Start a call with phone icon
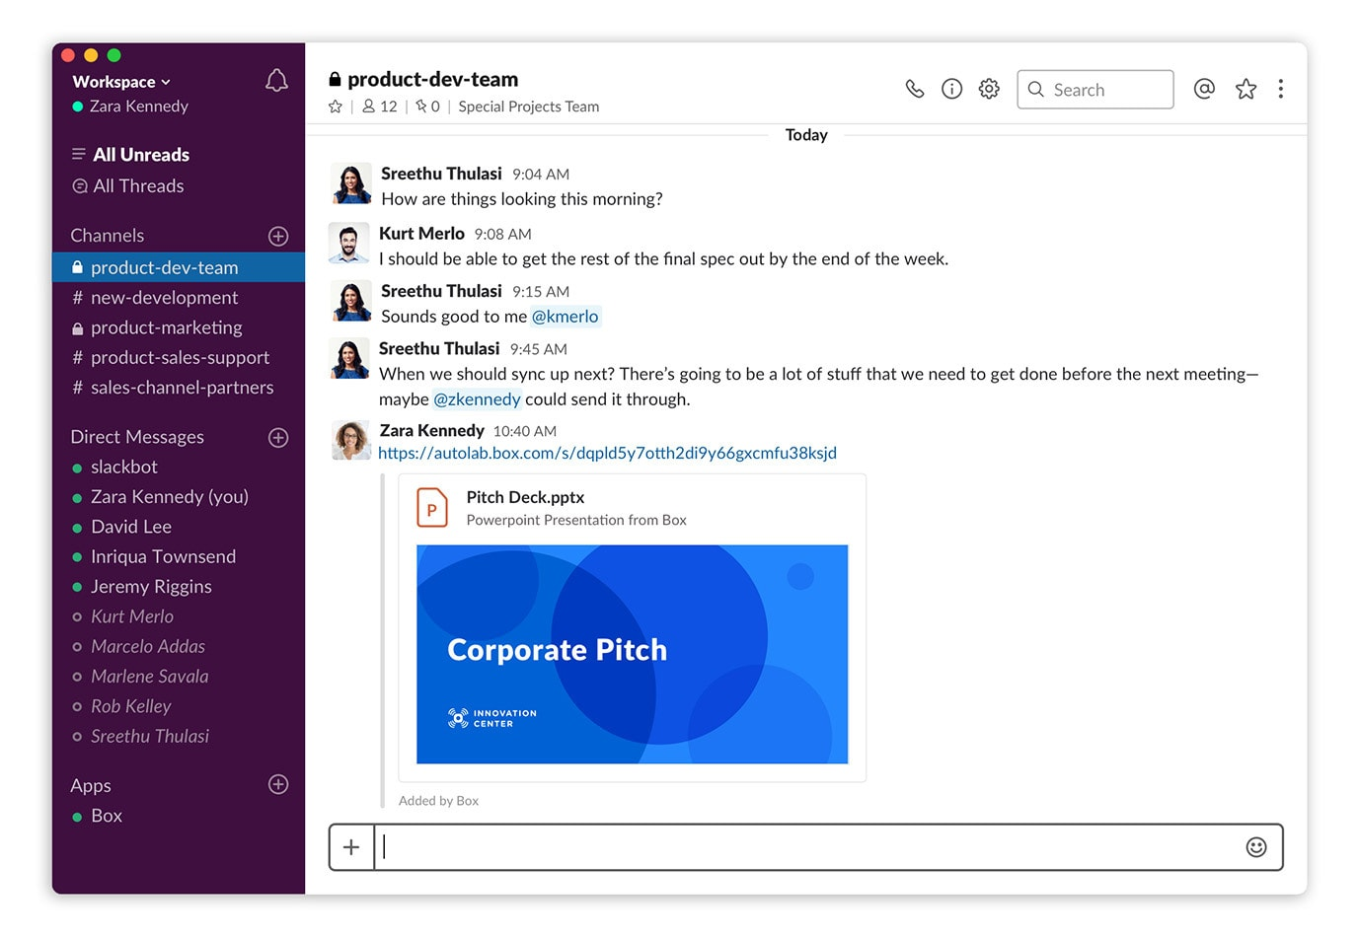 point(915,89)
